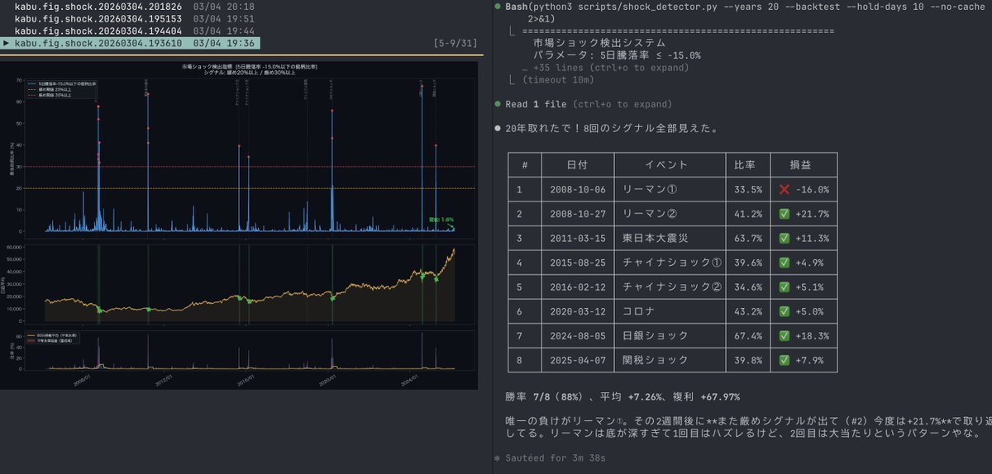
Task: Click the green checkmark beside +5.0%
Action: [785, 311]
